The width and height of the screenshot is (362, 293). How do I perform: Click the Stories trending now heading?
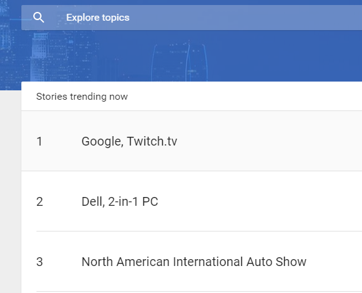pyautogui.click(x=82, y=97)
